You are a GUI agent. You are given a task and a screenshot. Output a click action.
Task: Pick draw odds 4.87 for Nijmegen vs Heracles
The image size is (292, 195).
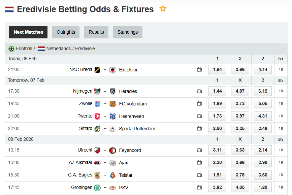tap(240, 91)
